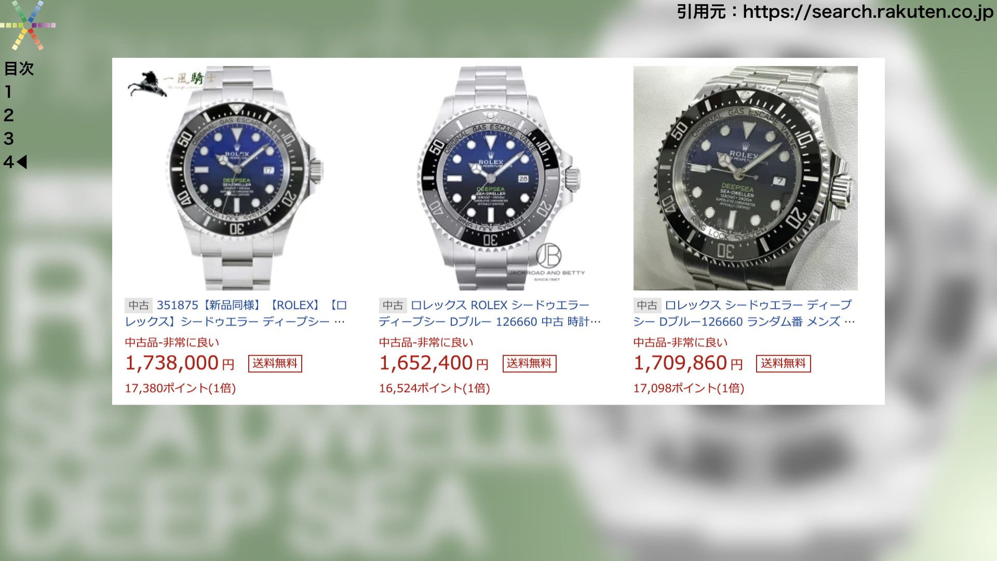Click the horse knight shop logo

click(x=171, y=84)
